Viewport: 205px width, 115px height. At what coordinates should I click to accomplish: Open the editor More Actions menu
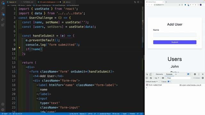[141, 2]
